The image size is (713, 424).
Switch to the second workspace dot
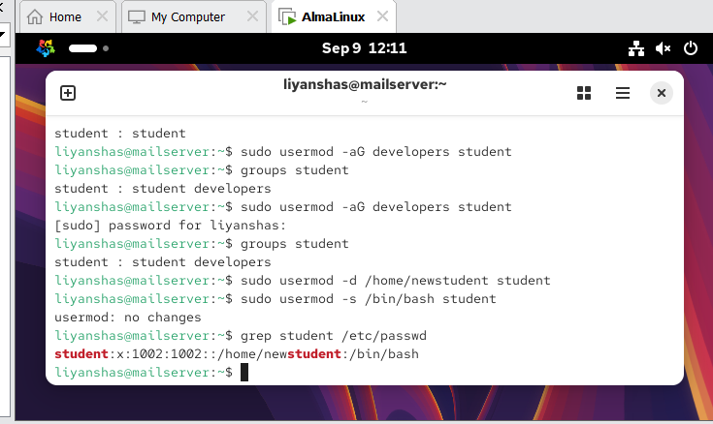pos(106,48)
